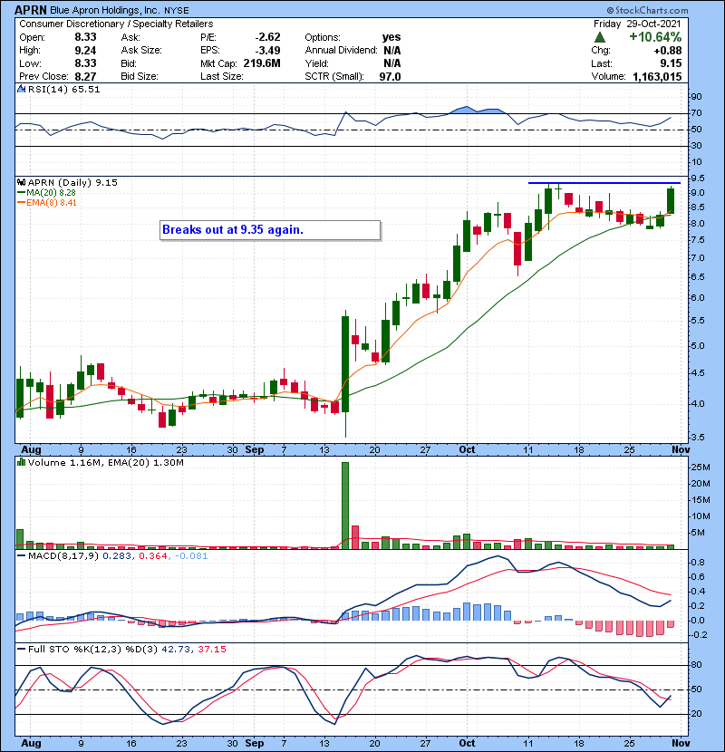Select the APRN ticker symbol in header
This screenshot has height=752, width=725.
31,10
